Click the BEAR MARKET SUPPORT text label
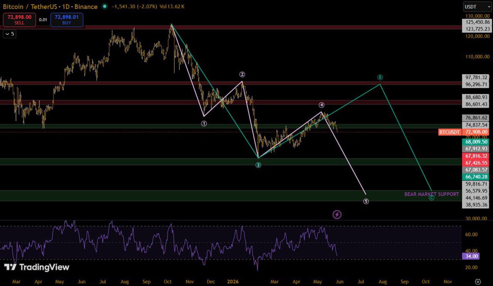 coord(431,194)
